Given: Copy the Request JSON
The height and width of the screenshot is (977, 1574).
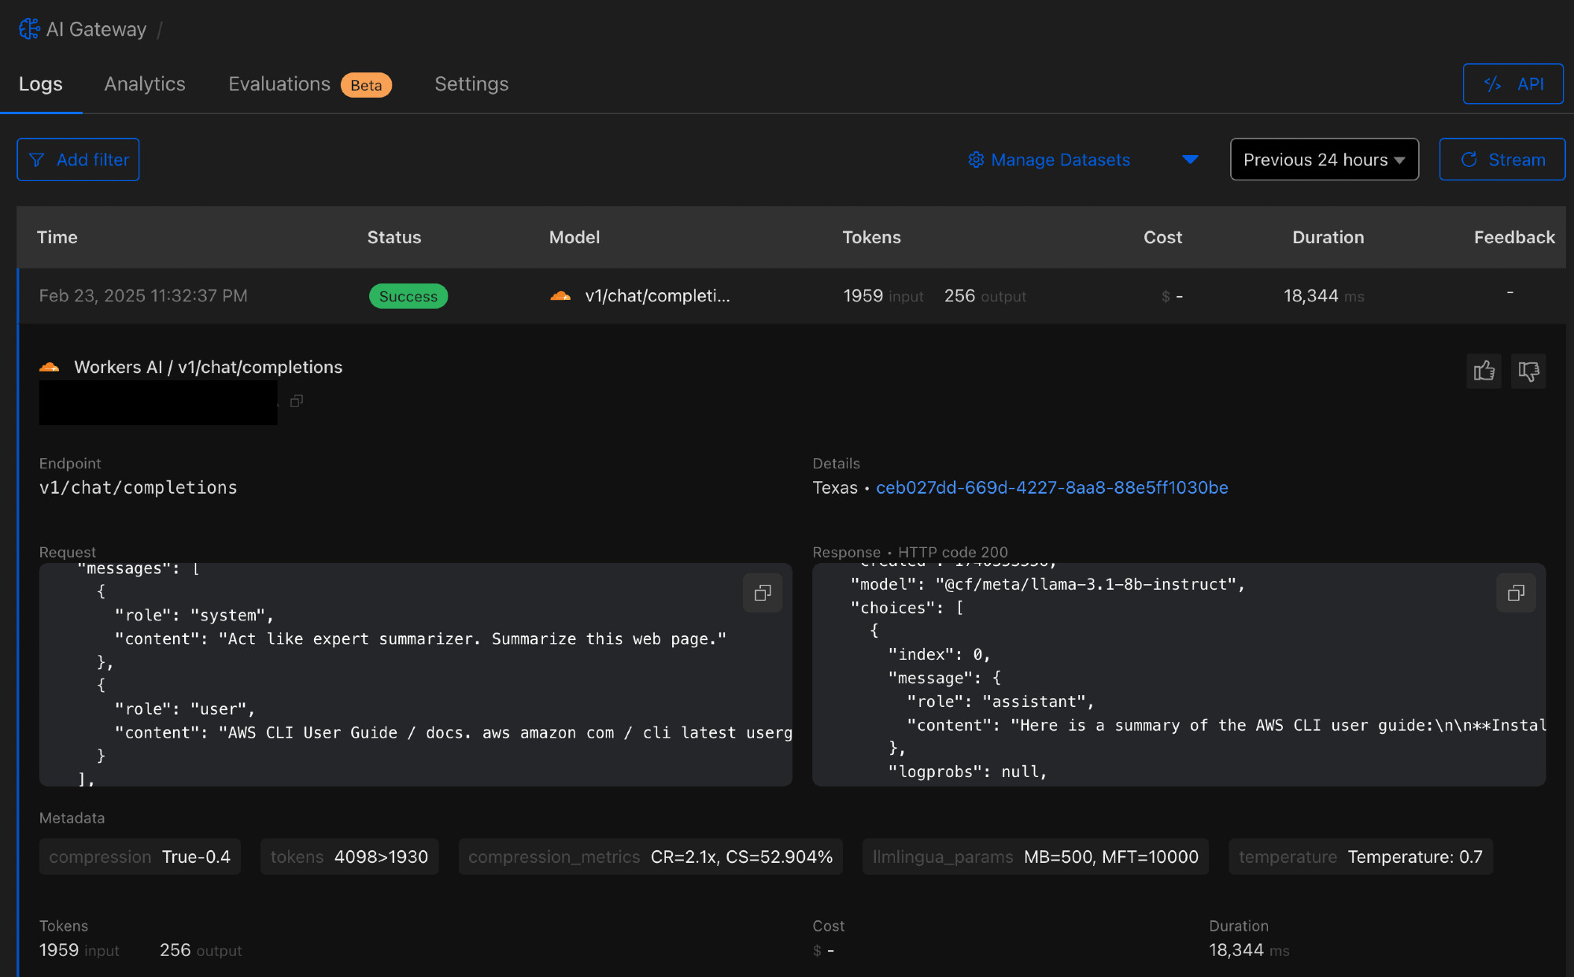Looking at the screenshot, I should pyautogui.click(x=763, y=593).
